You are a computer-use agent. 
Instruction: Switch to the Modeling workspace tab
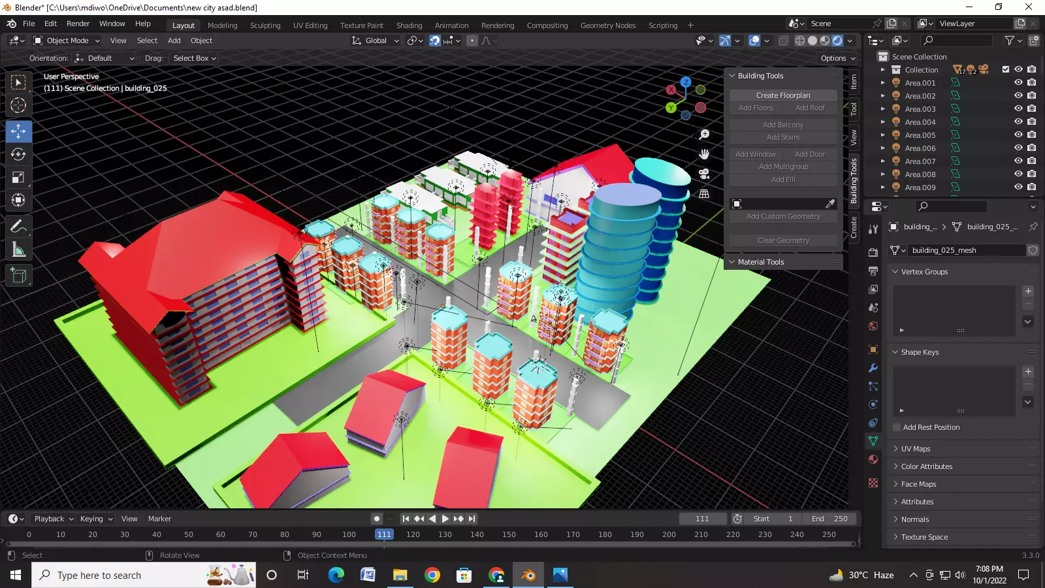pos(222,25)
